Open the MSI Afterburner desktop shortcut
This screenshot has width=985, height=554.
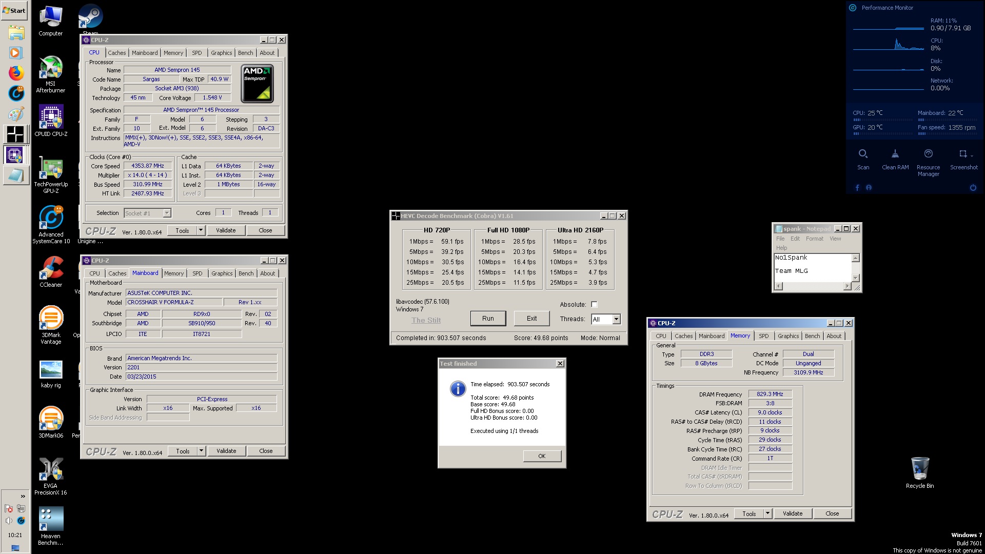(x=50, y=74)
